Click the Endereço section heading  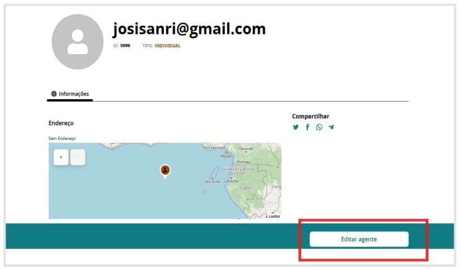pos(61,123)
